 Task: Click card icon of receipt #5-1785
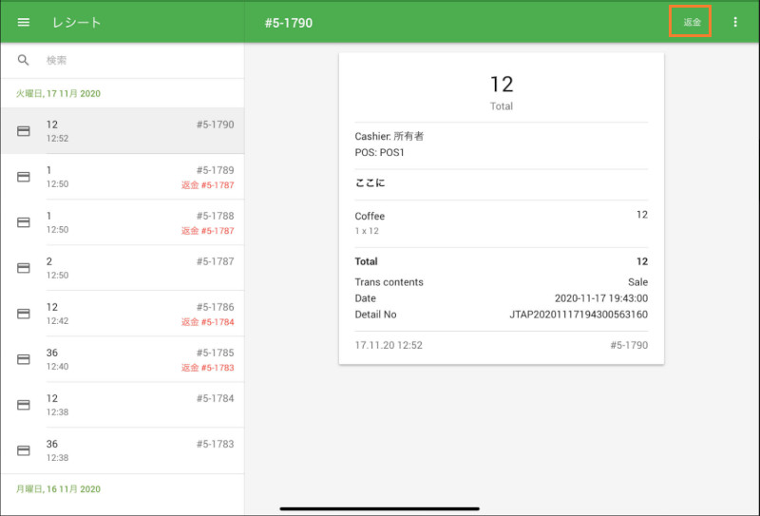pos(23,359)
